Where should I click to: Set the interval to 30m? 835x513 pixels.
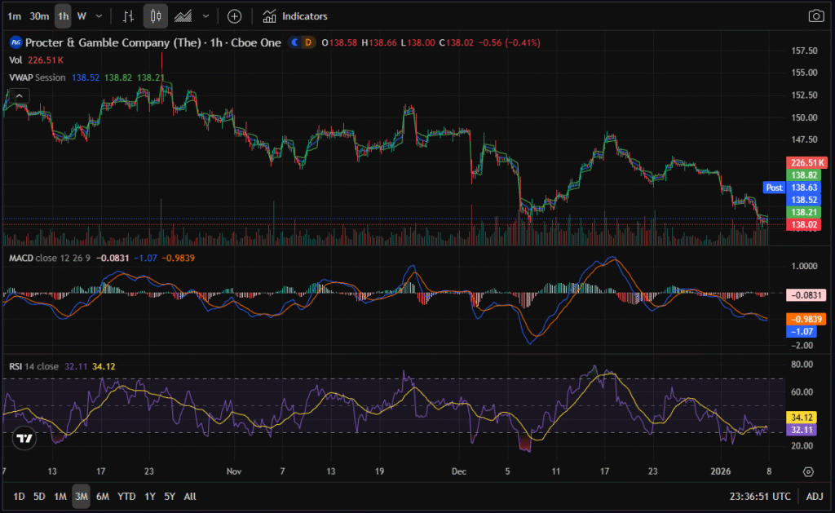click(38, 16)
